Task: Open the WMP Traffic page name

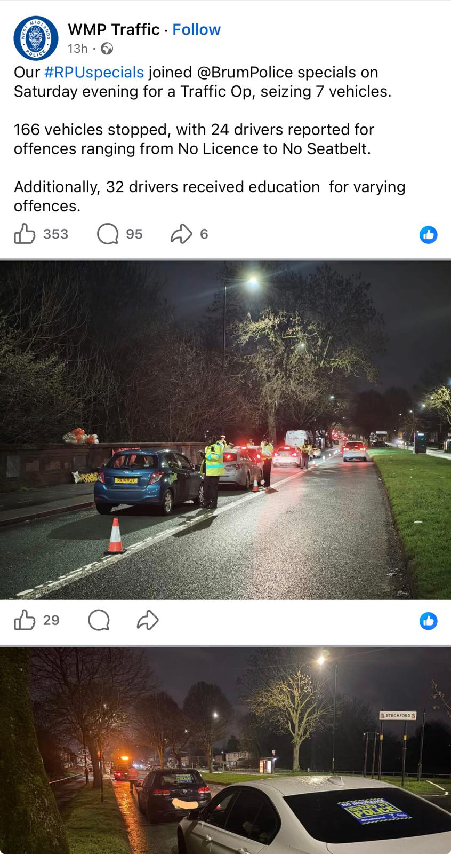Action: [x=114, y=29]
